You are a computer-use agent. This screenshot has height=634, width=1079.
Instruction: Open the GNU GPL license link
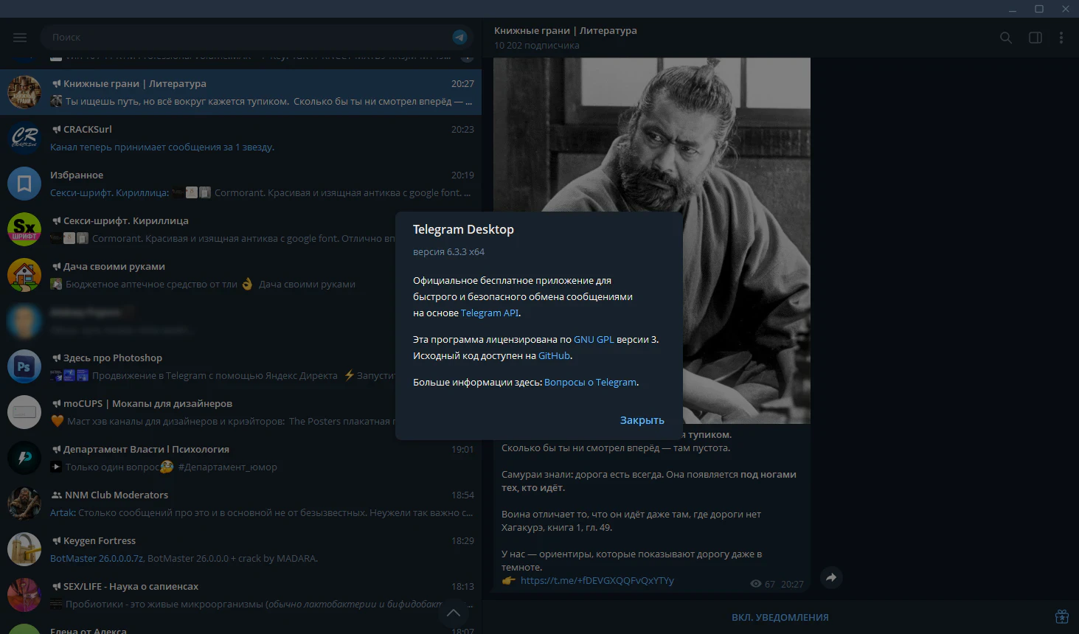point(593,340)
